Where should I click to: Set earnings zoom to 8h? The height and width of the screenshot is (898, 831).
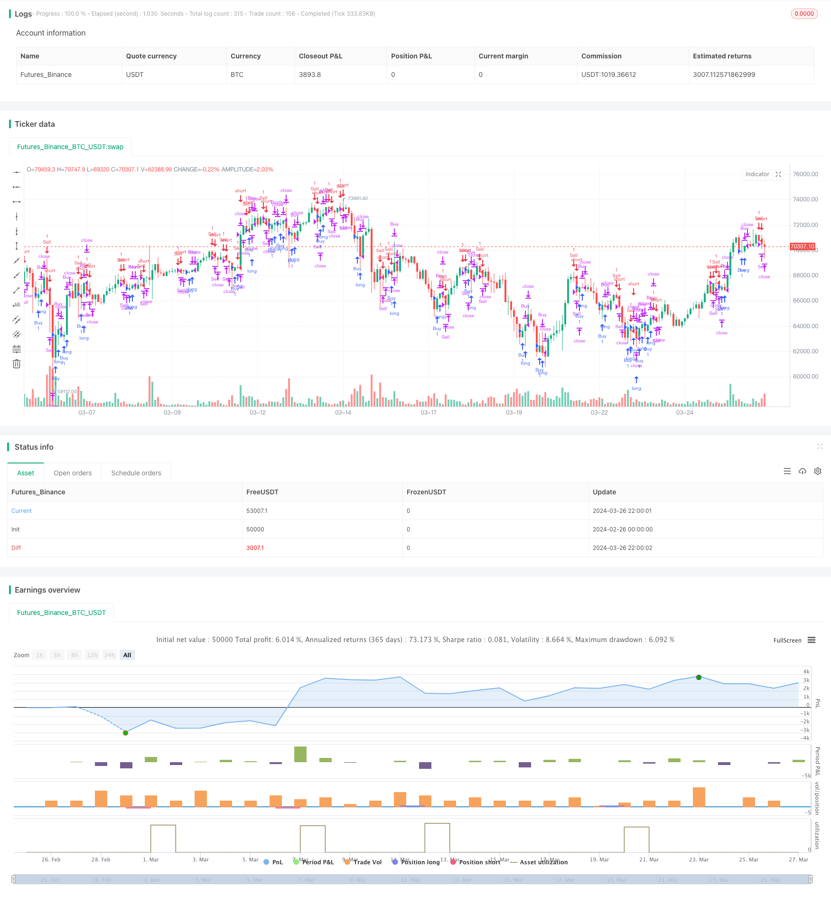(75, 655)
